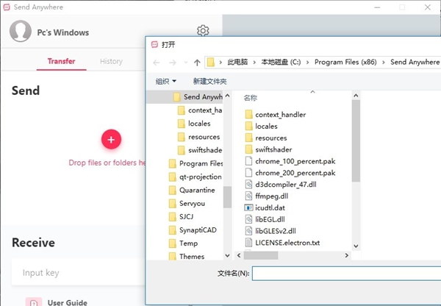The width and height of the screenshot is (441, 306).
Task: Select qt-projection folder in tree
Action: (196, 177)
